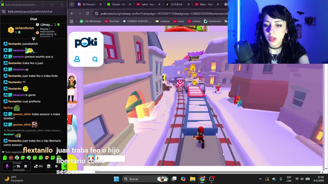Open the emoji picker smiley in chat input
The image size is (328, 184).
25,166
